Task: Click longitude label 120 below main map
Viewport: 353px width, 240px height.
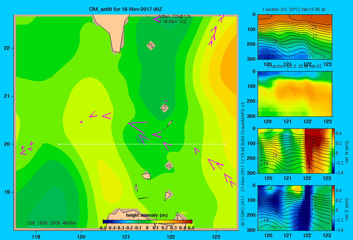Action: (x=81, y=236)
